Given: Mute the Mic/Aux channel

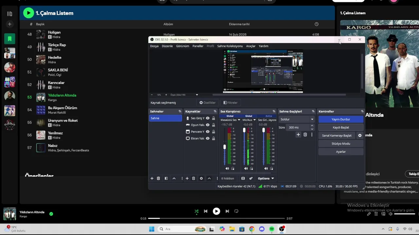Looking at the screenshot, I should coord(246,168).
